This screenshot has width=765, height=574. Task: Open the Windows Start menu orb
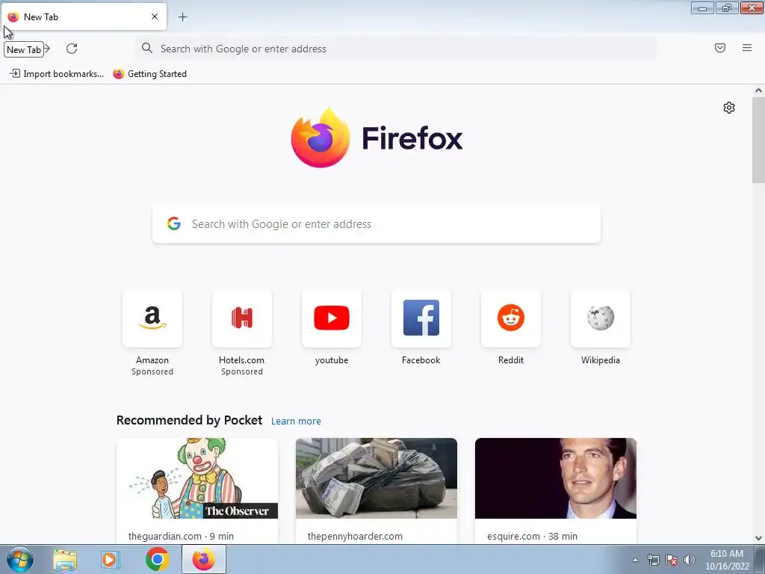pyautogui.click(x=20, y=559)
